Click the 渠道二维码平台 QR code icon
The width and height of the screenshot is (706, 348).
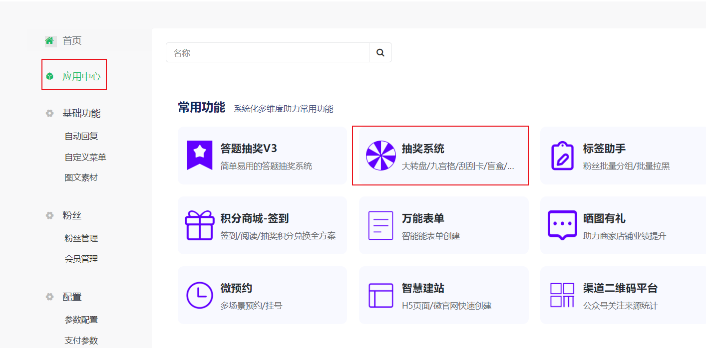coord(562,295)
